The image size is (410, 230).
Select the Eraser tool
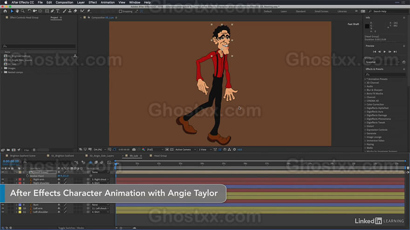pos(75,11)
